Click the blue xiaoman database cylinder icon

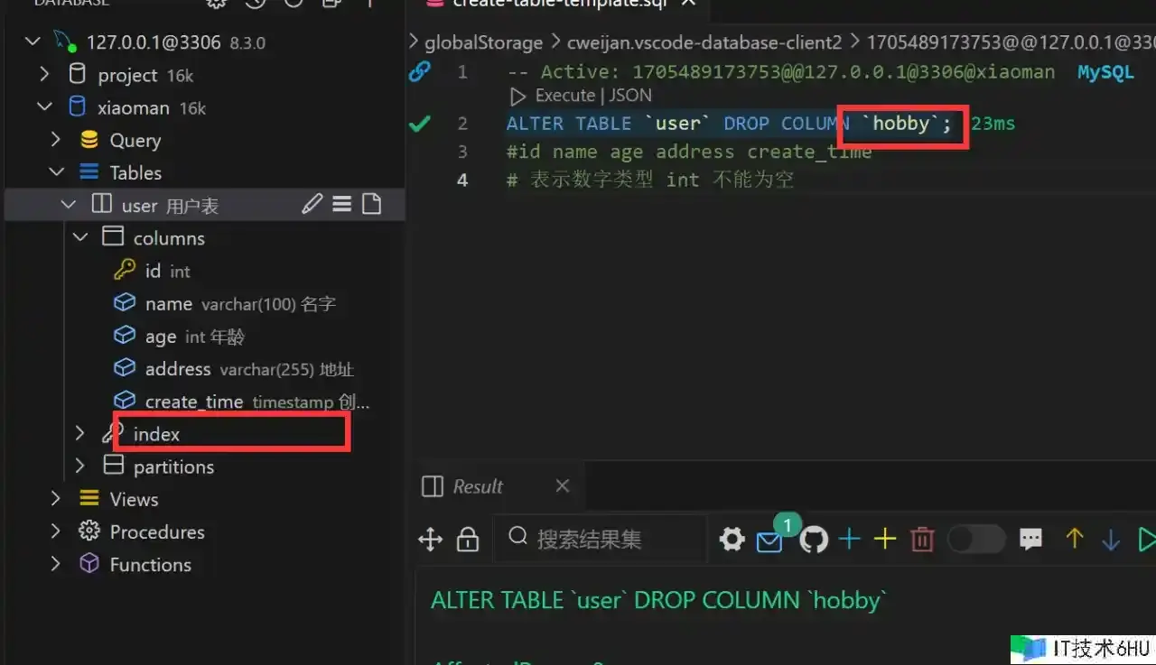[78, 107]
